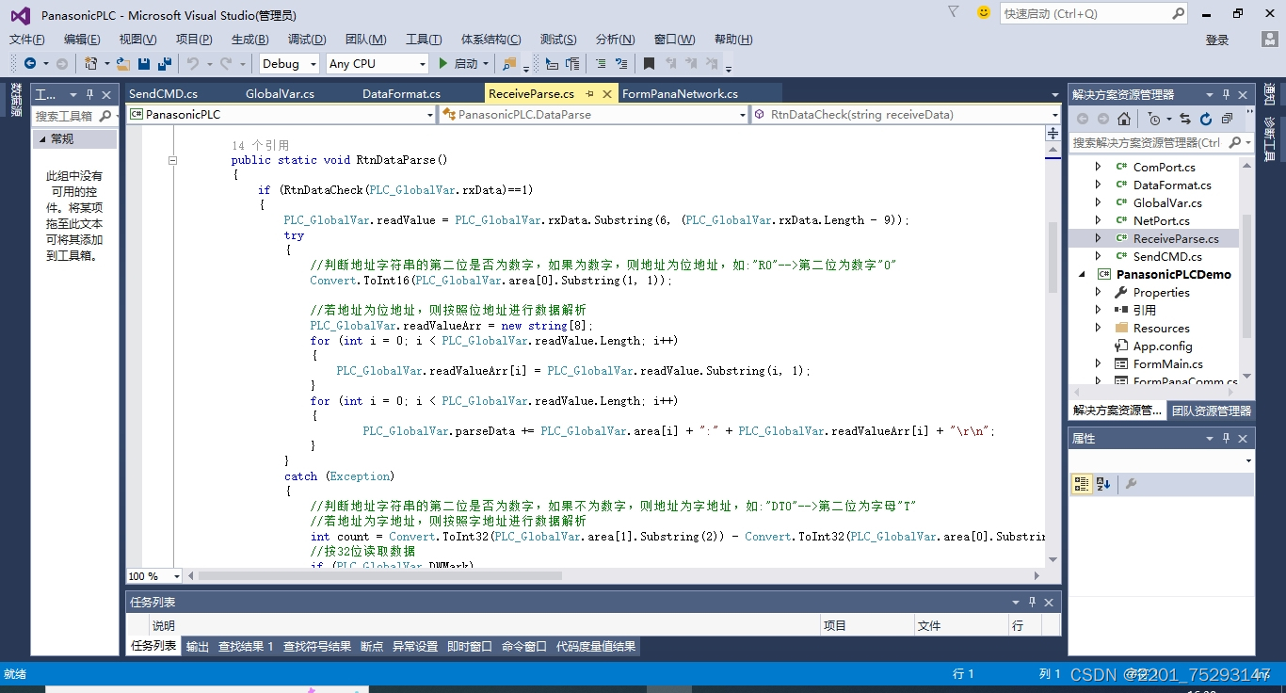
Task: Save the current file with the single disk icon
Action: point(144,63)
